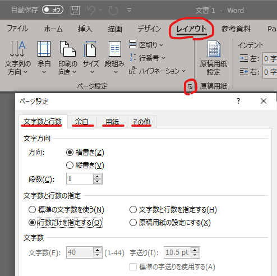Open the 区切り breaks dropdown
The image size is (277, 276).
[146, 45]
